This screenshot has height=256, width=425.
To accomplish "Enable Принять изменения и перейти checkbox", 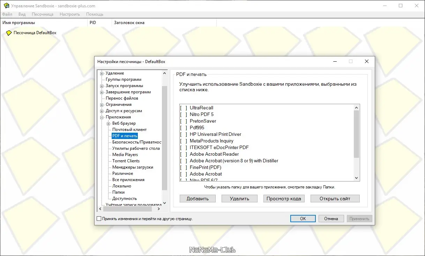I will [99, 219].
